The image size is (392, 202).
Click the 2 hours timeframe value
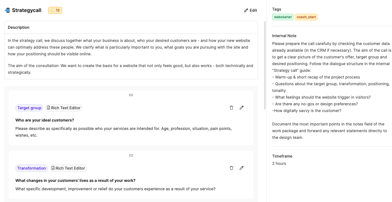pos(279,163)
